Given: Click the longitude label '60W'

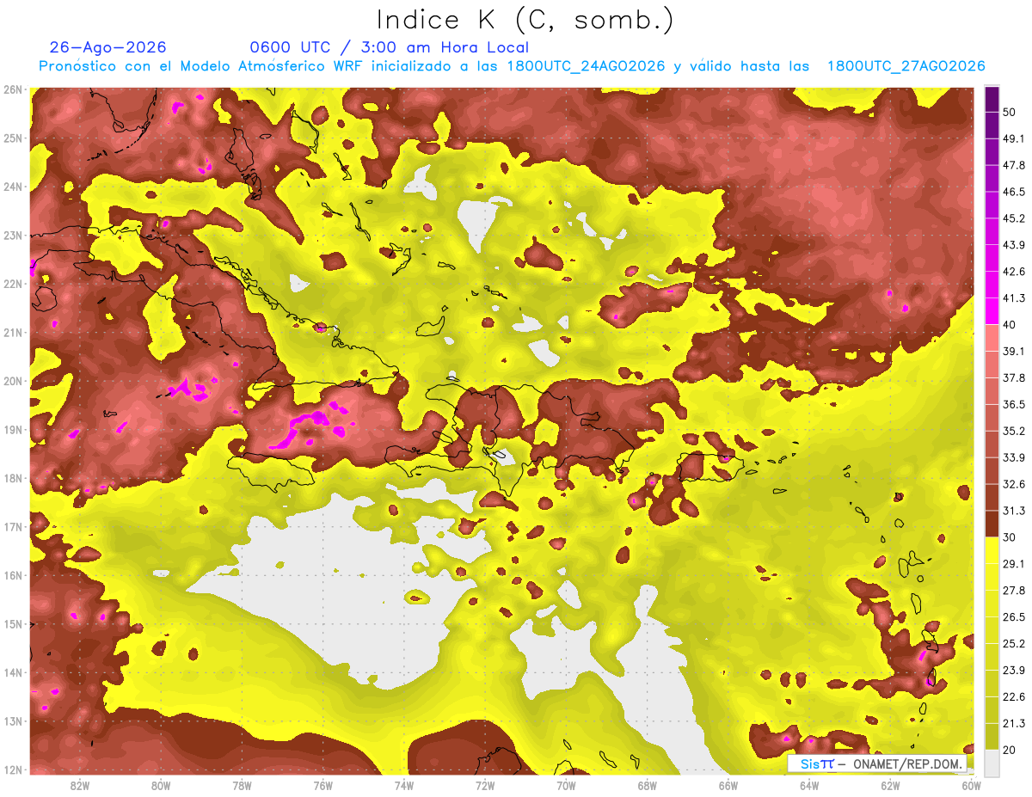Looking at the screenshot, I should [x=972, y=786].
